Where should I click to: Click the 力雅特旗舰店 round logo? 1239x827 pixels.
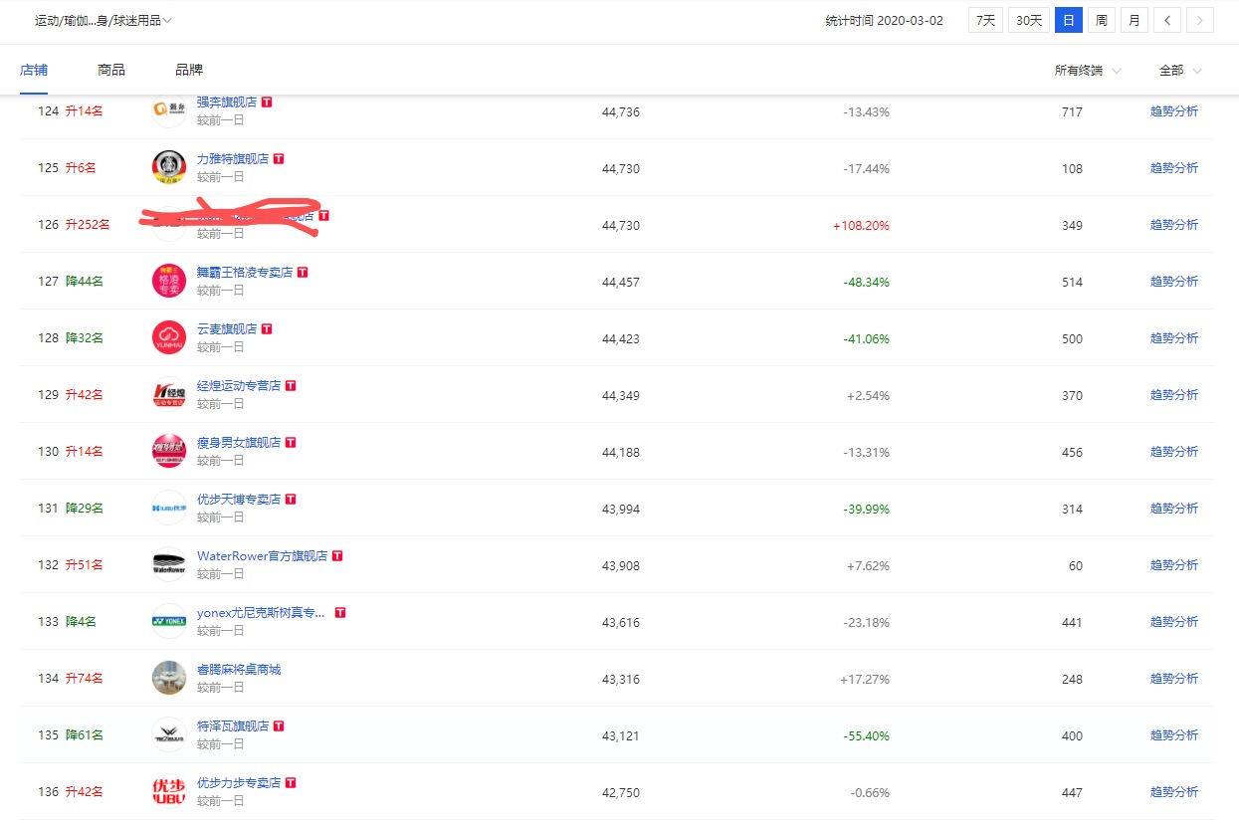pos(169,167)
